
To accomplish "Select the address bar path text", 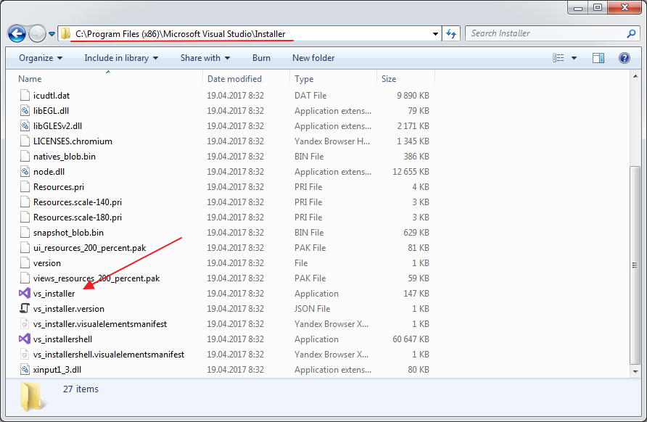I will pyautogui.click(x=181, y=34).
